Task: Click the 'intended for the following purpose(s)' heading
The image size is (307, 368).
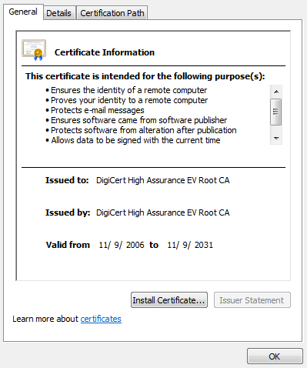Action: 145,76
